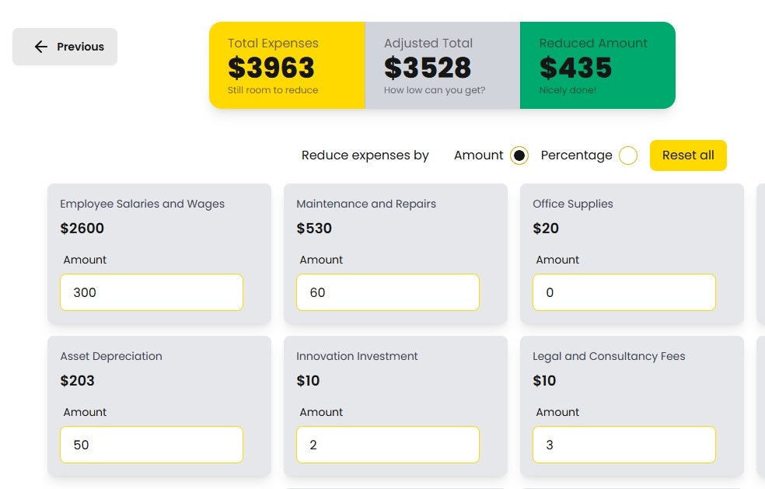765x489 pixels.
Task: Click the Innovation Investment card title
Action: point(357,356)
